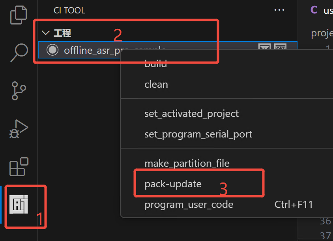Collapse the 工程 tree section

point(45,33)
